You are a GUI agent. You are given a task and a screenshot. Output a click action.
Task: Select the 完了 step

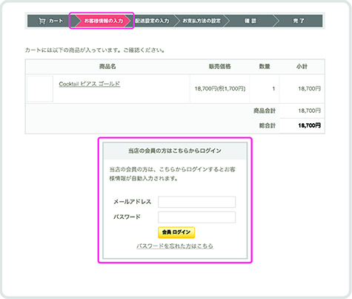pos(299,21)
